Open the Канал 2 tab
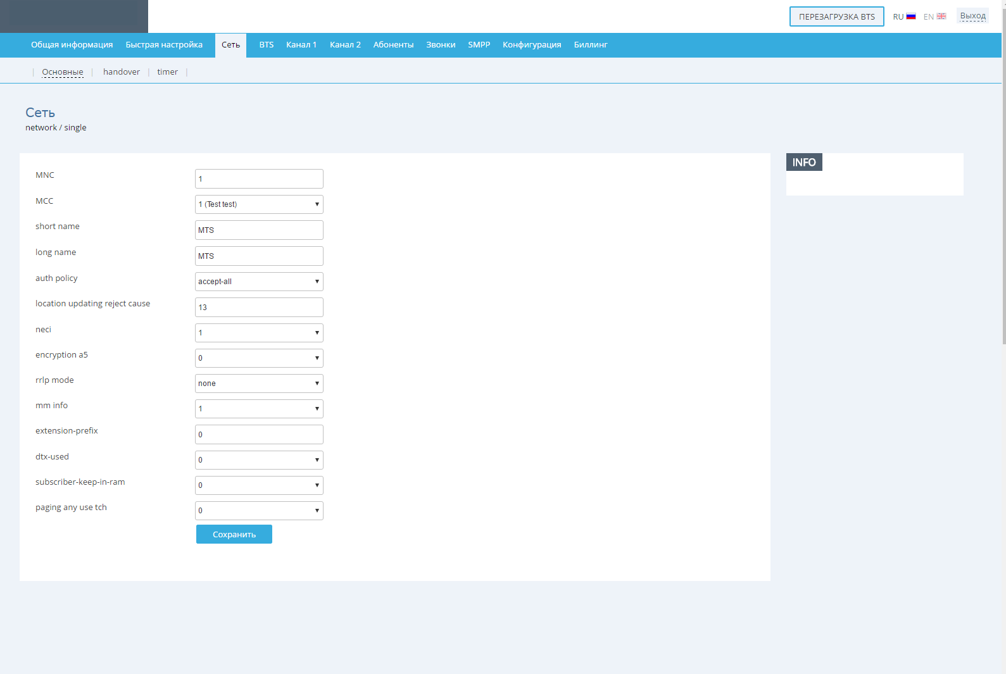Screen dimensions: 1006x674 [345, 45]
